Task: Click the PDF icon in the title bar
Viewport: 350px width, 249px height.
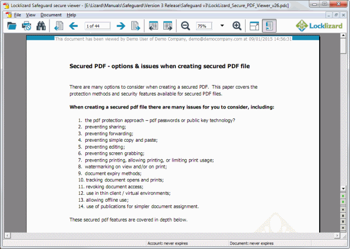Action: 6,5
